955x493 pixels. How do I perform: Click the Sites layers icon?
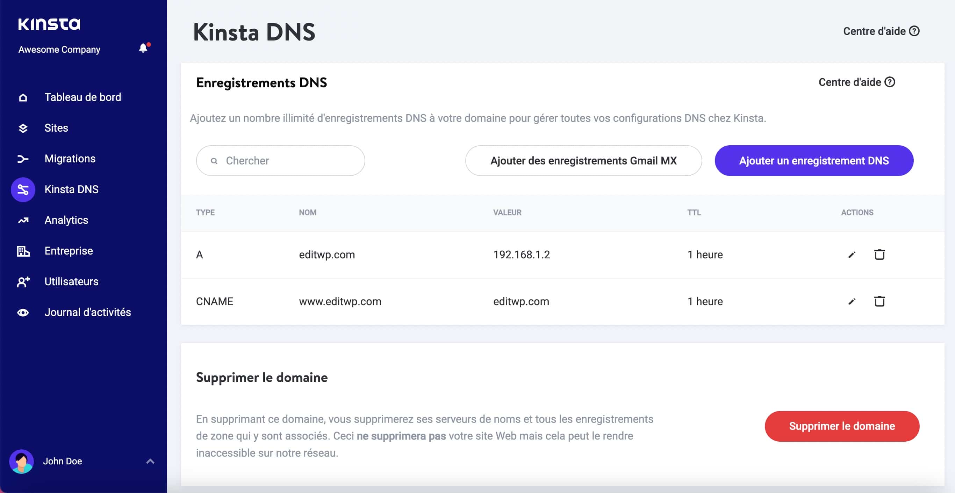[x=23, y=128]
